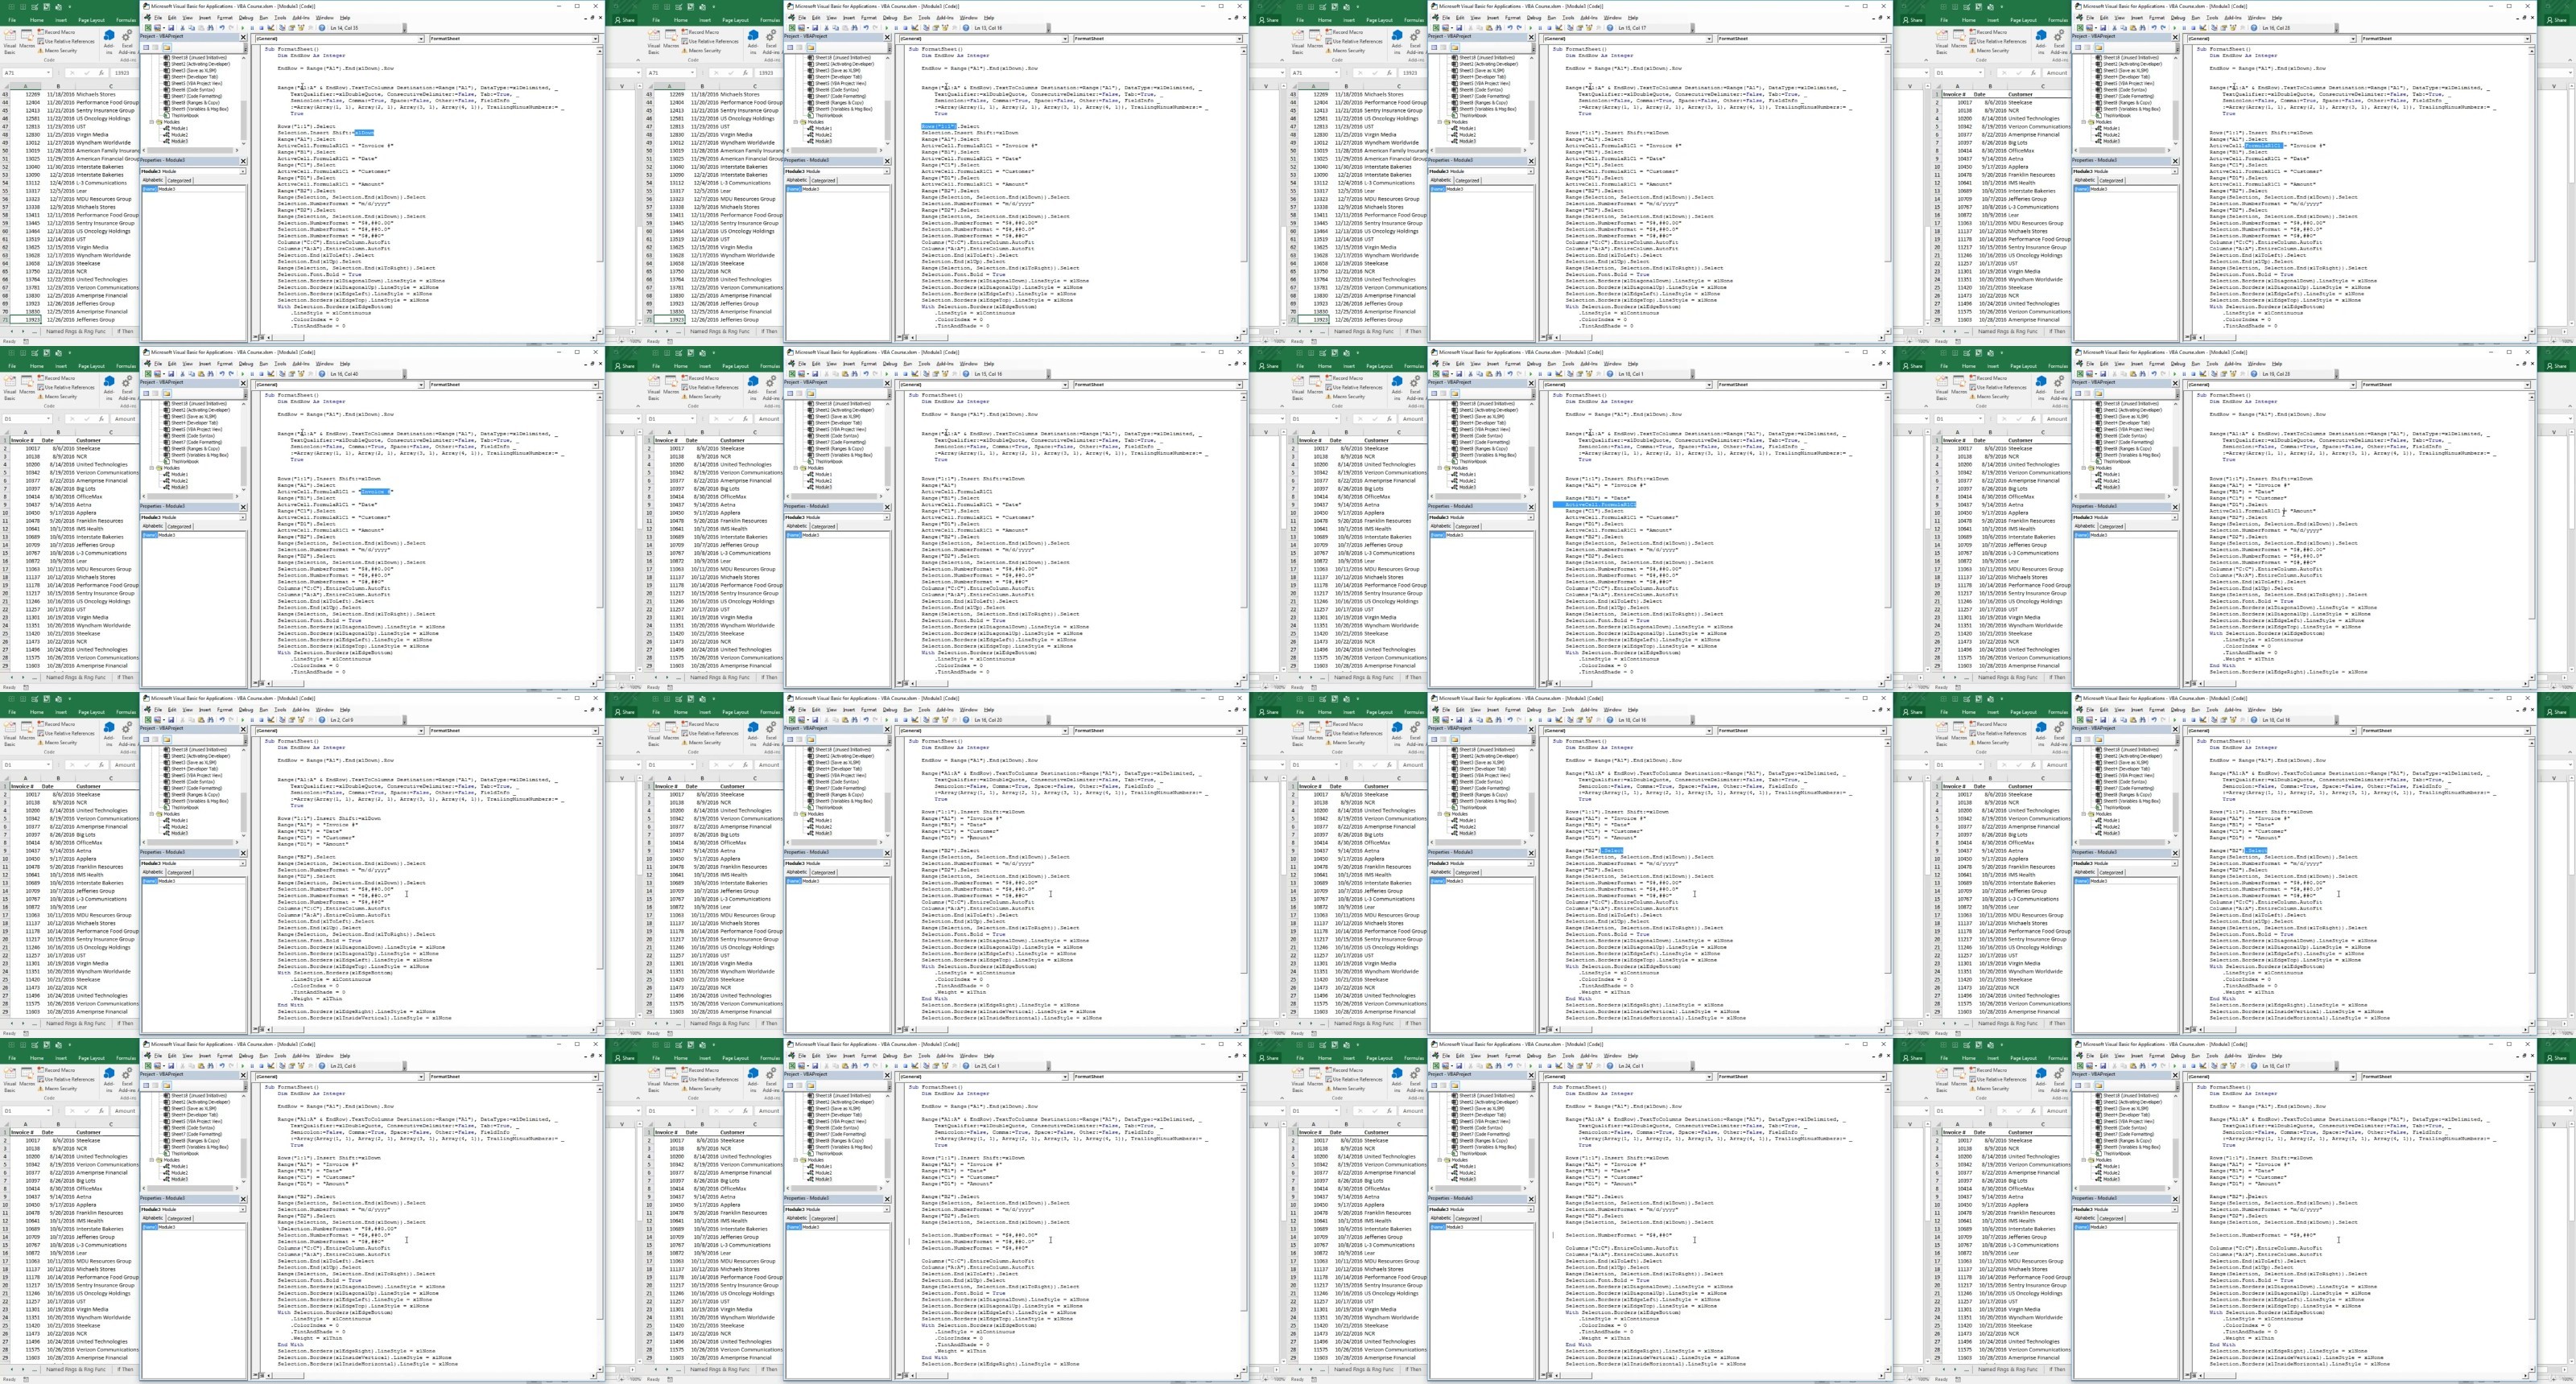Viewport: 2576px width, 1384px height.
Task: Click Run Sub icon, Ln 14 Col 35 window
Action: coord(243,28)
